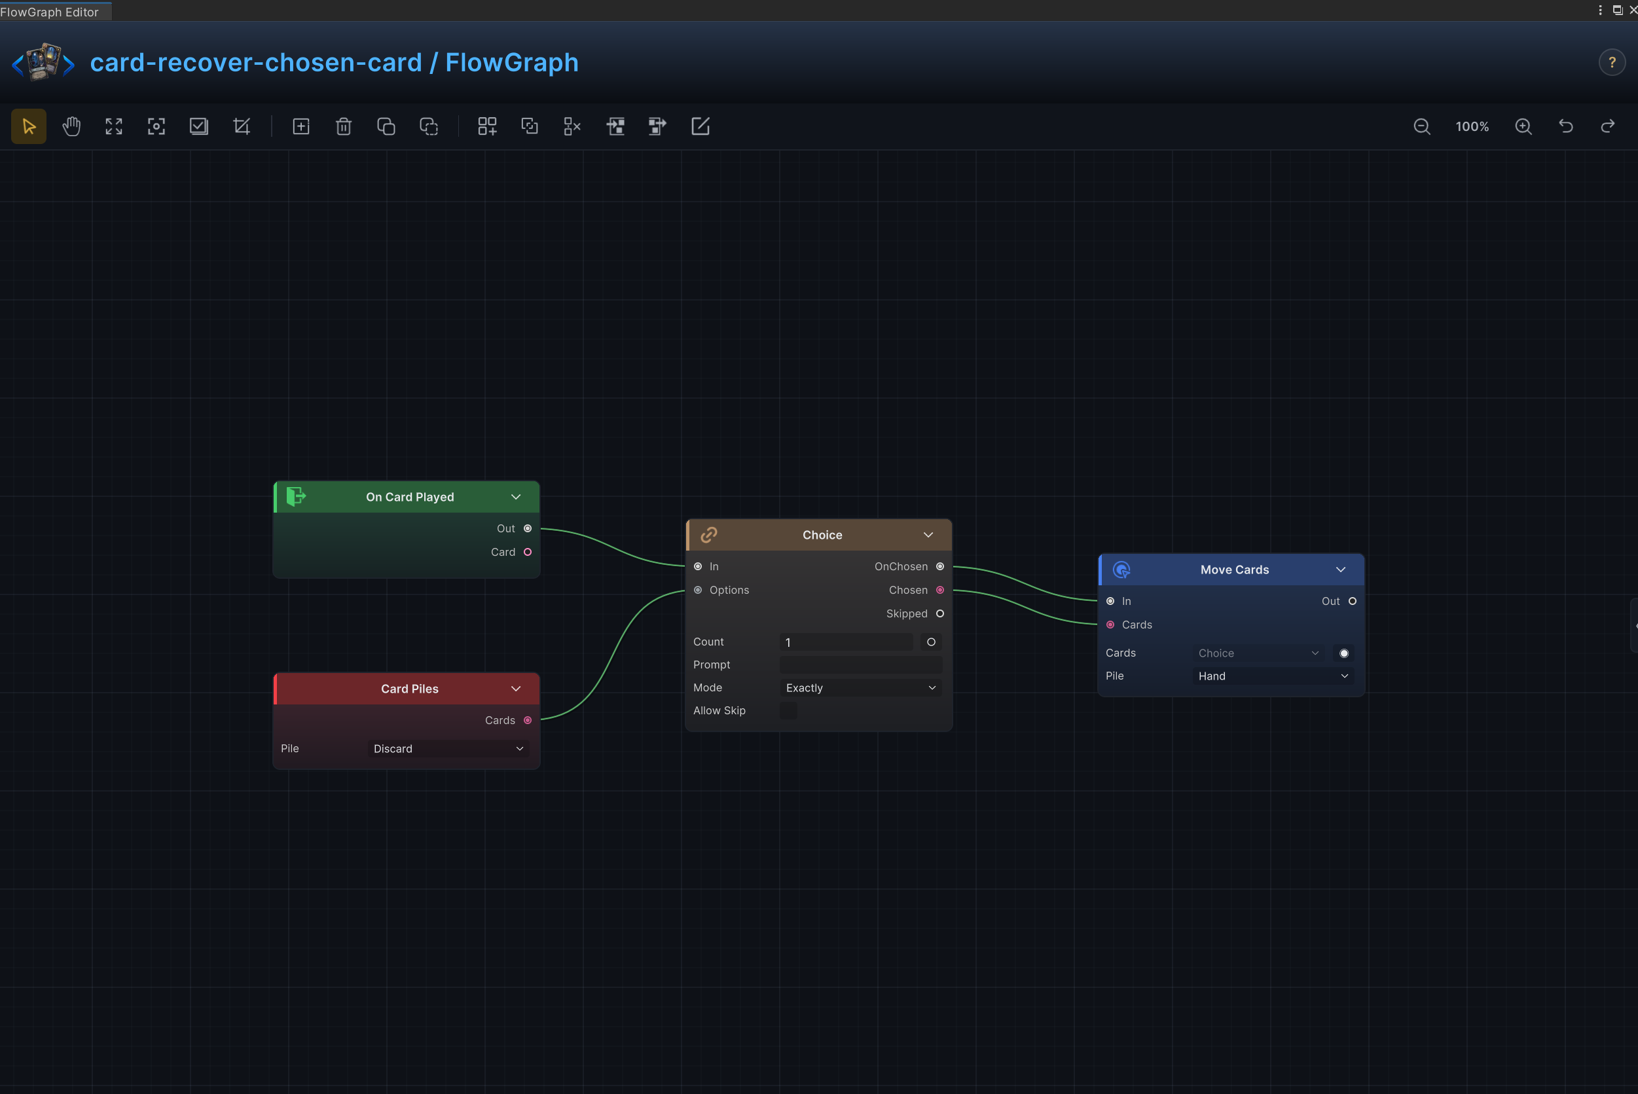This screenshot has width=1638, height=1094.
Task: Click the 100% zoom level readout
Action: point(1472,126)
